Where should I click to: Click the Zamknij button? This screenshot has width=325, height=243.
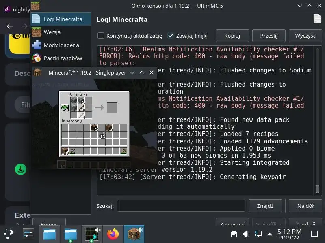point(305,222)
